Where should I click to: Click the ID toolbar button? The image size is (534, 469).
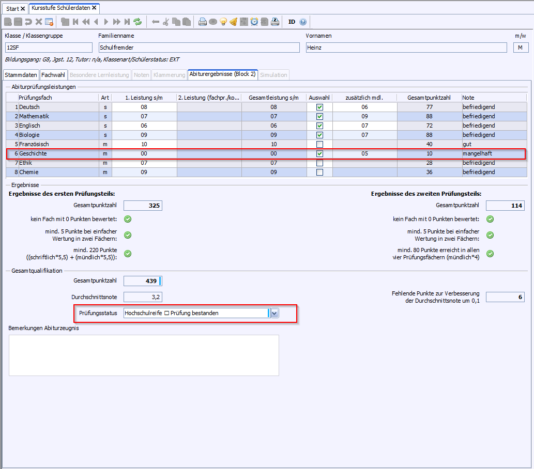coord(292,22)
